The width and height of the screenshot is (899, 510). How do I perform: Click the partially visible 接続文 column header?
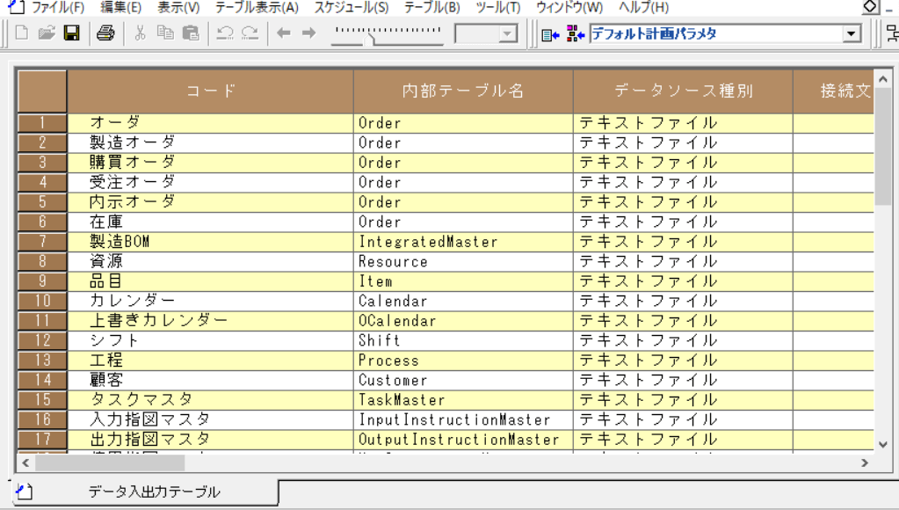coord(834,91)
